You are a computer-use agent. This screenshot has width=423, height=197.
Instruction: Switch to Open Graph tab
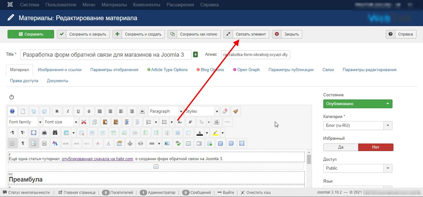click(x=246, y=70)
